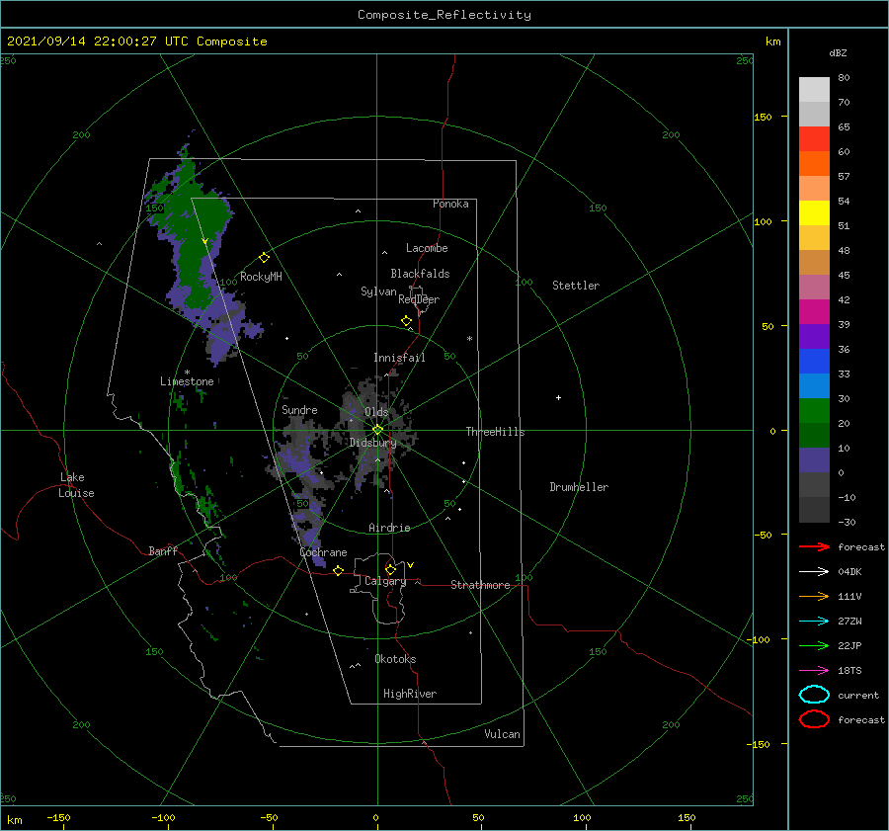Click the purple 39-36 dBZ swatch
The image size is (889, 831).
(814, 337)
